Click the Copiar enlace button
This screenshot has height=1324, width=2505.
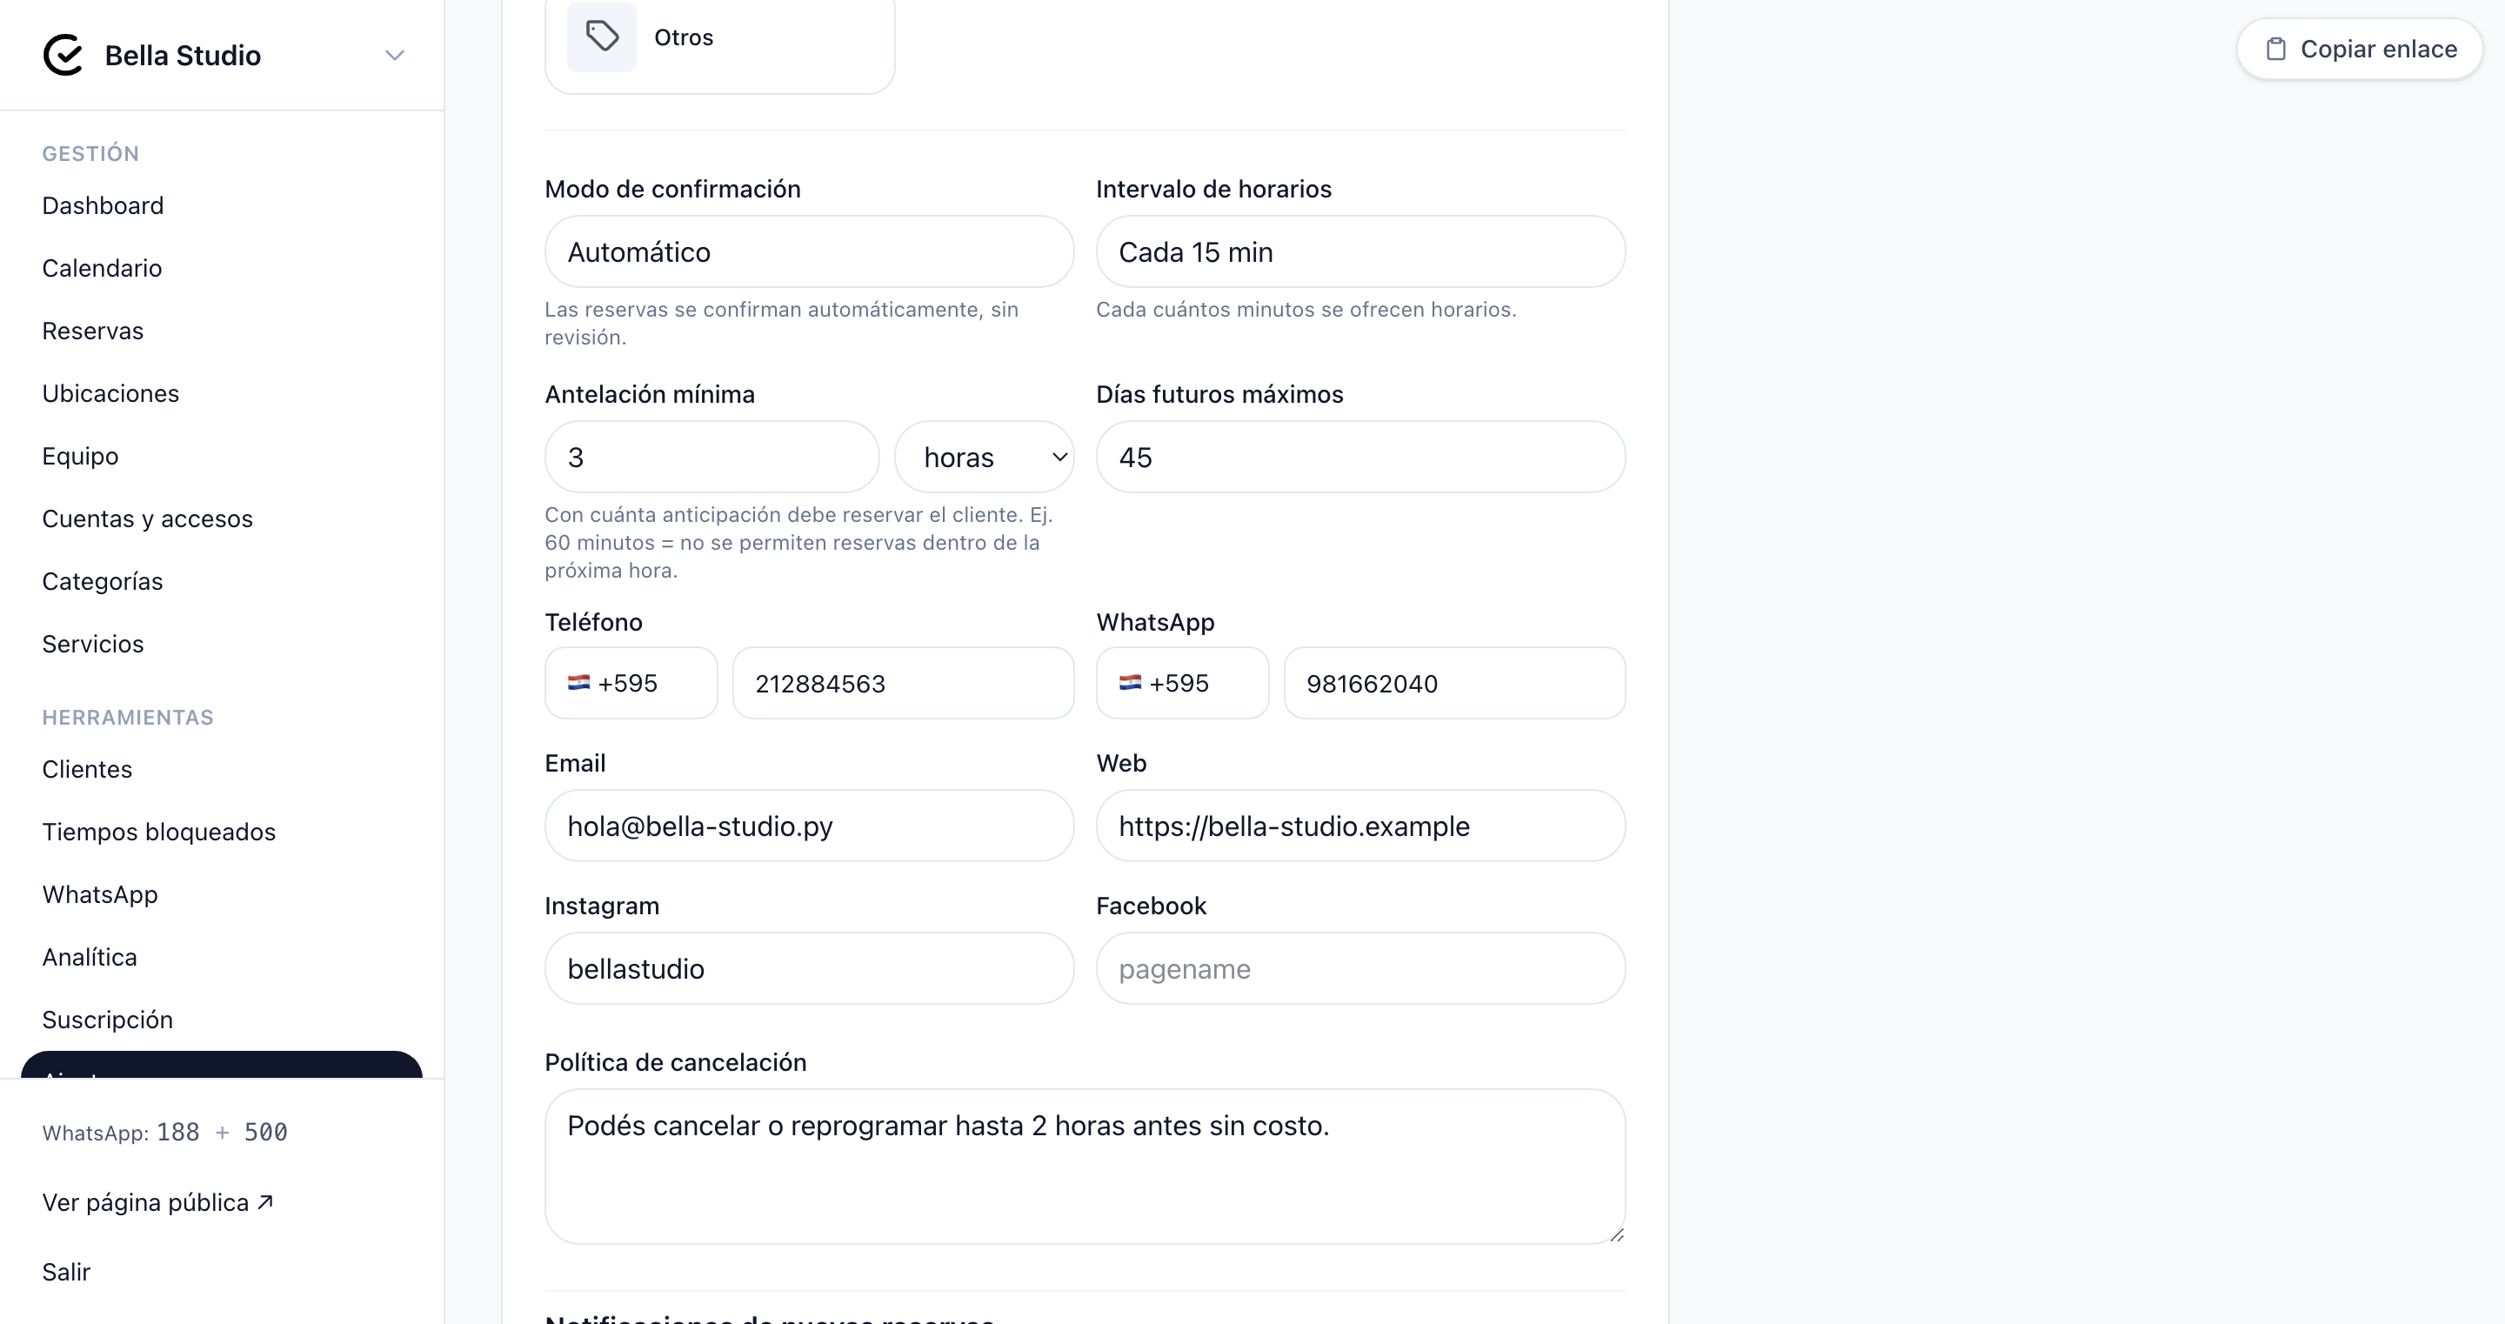[2360, 49]
